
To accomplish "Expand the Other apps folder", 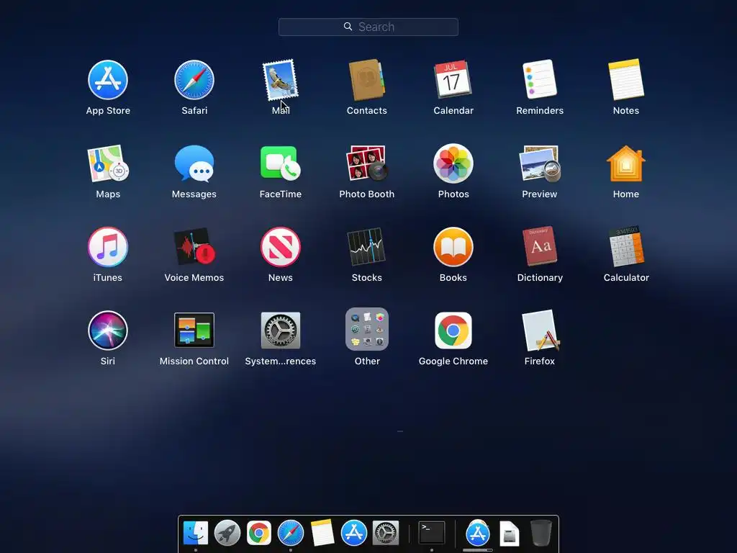I will (366, 329).
